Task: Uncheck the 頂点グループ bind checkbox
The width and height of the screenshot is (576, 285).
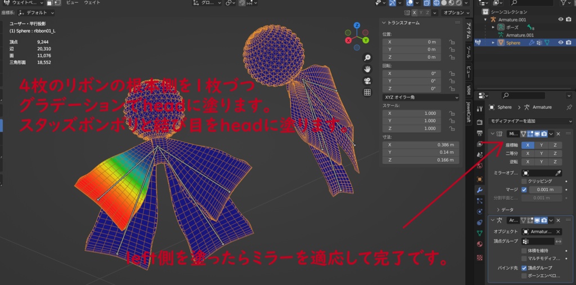Action: pyautogui.click(x=524, y=268)
